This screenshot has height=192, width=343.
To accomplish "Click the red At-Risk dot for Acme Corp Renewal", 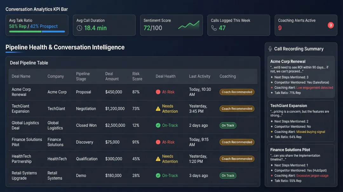I will tap(158, 92).
